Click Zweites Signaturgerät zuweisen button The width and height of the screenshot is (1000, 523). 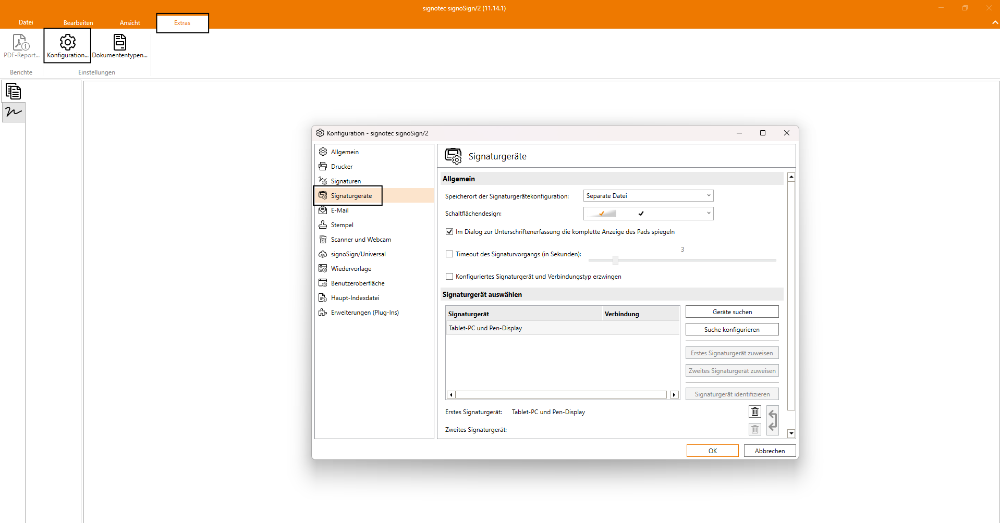point(732,370)
